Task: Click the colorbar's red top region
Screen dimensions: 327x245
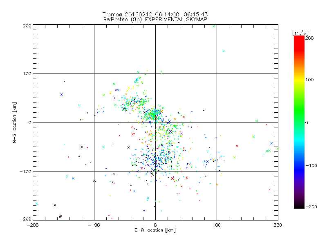Action: [299, 44]
